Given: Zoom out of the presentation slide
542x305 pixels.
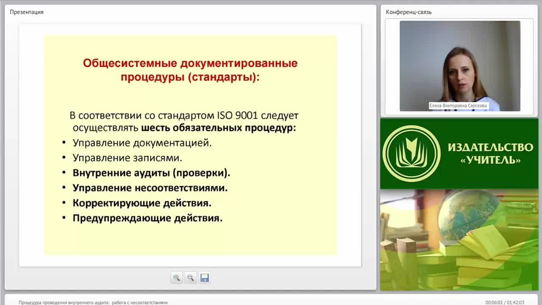Looking at the screenshot, I should (x=191, y=277).
